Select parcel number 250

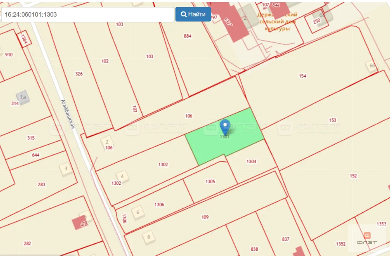[316, 21]
